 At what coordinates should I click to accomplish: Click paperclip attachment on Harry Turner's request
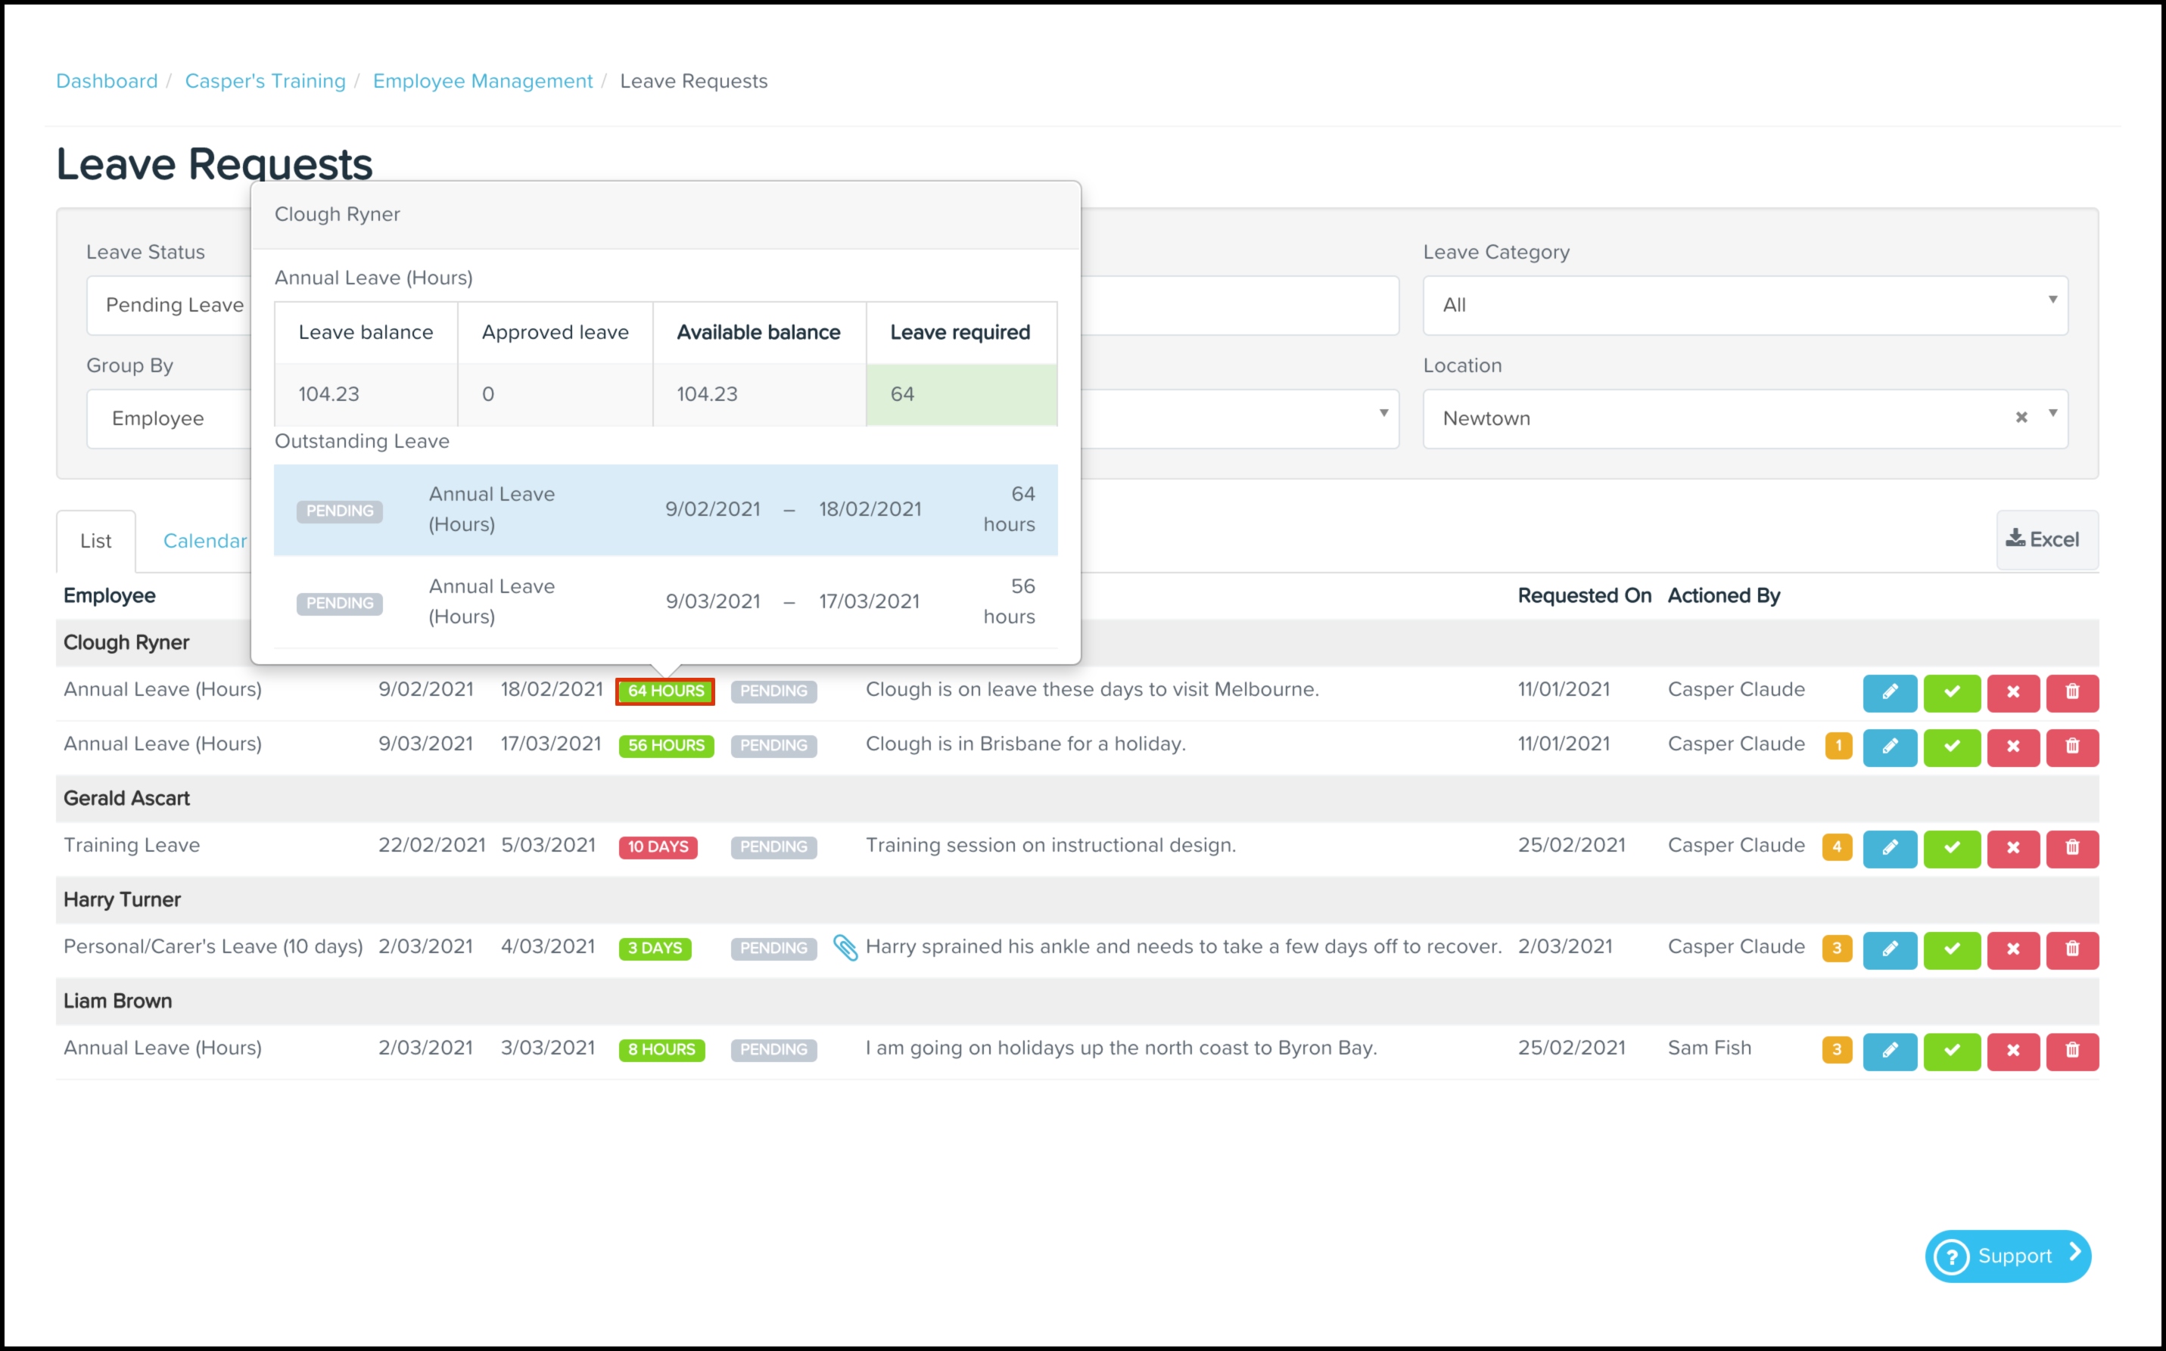[845, 947]
